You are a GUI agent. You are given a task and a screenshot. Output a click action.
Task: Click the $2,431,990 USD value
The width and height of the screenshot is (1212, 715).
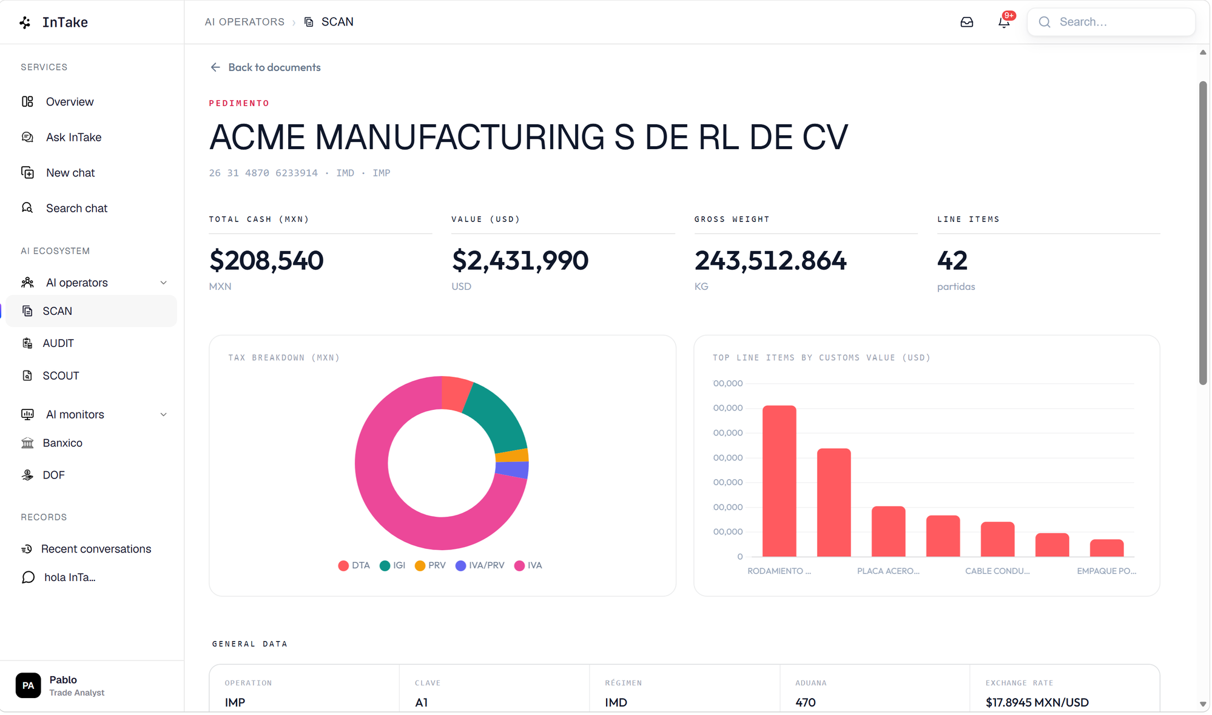pyautogui.click(x=520, y=261)
